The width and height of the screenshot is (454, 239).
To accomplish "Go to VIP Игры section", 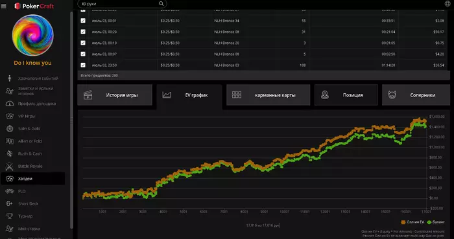I will coord(27,116).
